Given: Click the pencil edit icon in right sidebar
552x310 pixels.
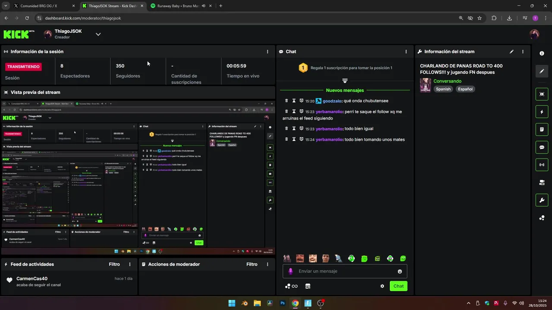Looking at the screenshot, I should (542, 71).
